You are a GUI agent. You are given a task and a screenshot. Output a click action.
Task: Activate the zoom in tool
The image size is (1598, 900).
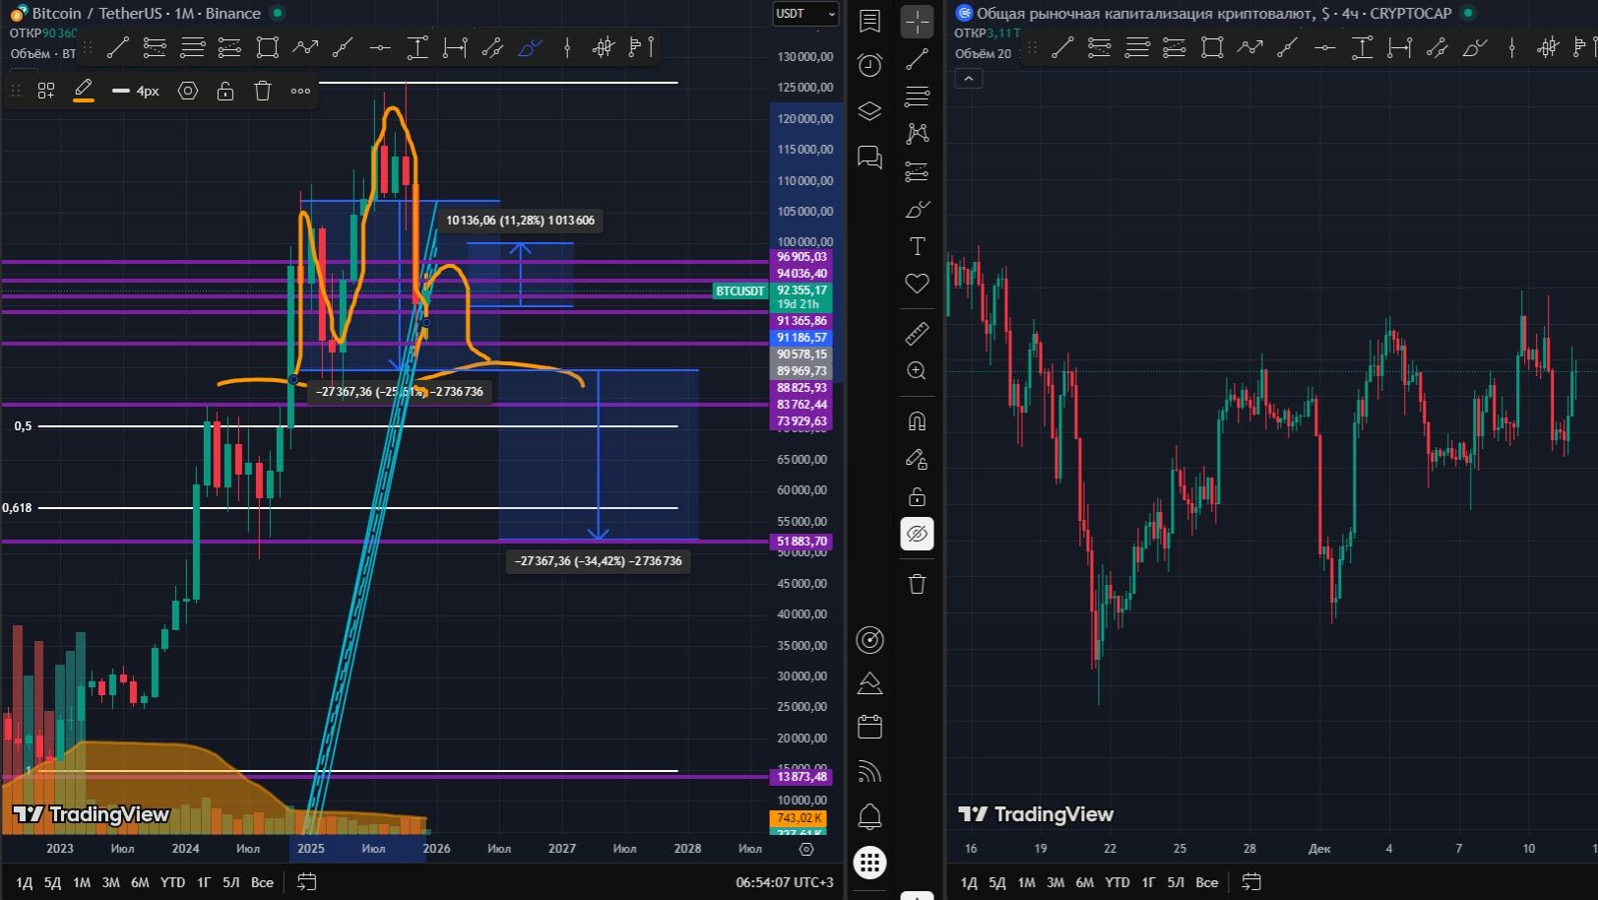pos(917,371)
